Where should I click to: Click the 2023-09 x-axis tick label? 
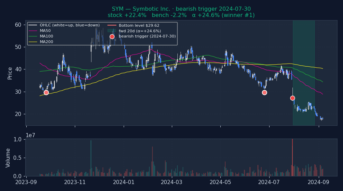coord(27,182)
